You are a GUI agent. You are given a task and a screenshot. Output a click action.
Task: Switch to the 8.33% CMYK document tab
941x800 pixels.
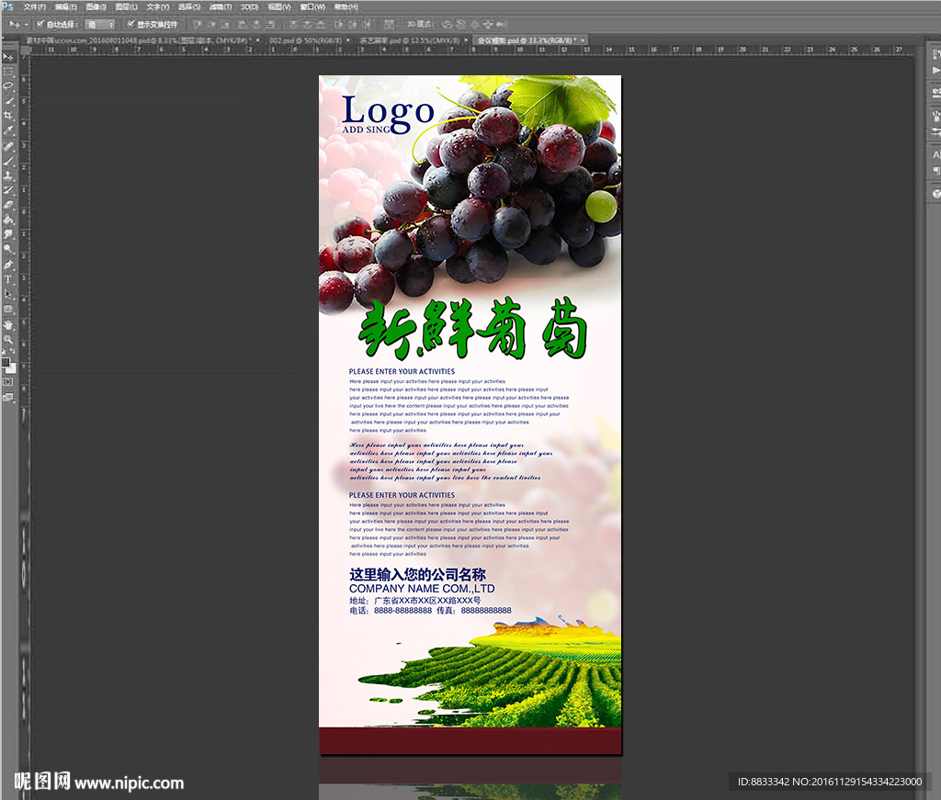pos(137,40)
